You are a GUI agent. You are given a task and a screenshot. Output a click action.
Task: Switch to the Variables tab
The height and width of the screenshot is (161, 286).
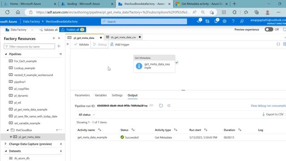[x=101, y=95]
